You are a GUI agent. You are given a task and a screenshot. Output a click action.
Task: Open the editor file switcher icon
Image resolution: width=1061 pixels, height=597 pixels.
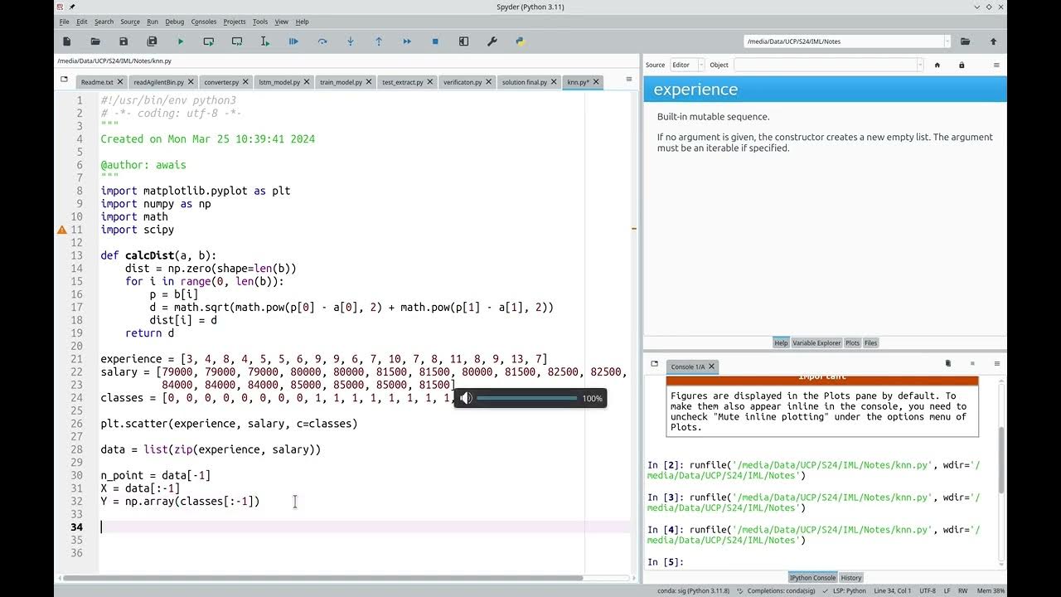[64, 80]
